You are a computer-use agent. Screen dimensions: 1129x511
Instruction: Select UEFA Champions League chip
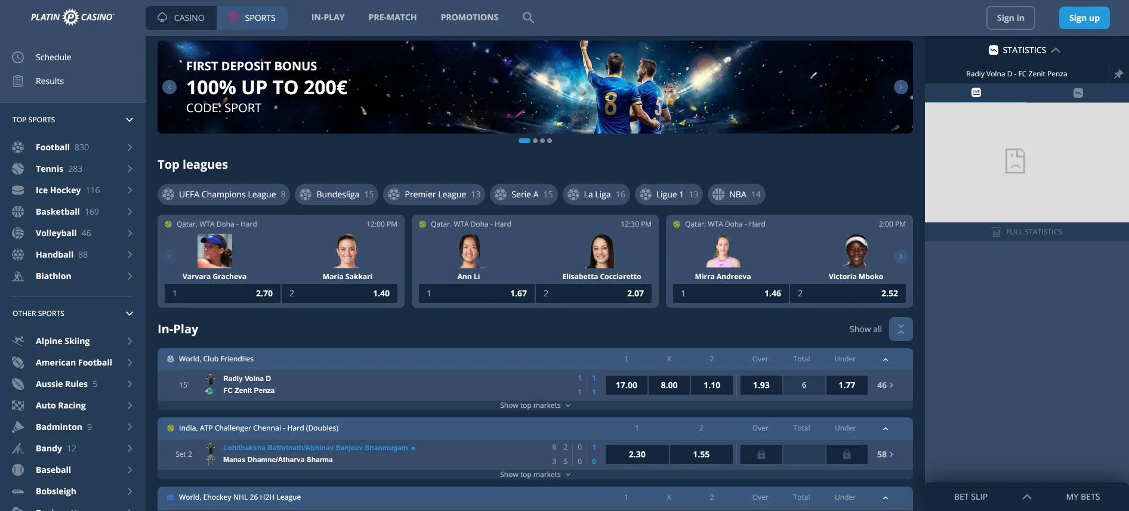point(224,194)
